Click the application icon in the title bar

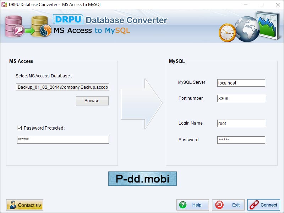pyautogui.click(x=4, y=5)
